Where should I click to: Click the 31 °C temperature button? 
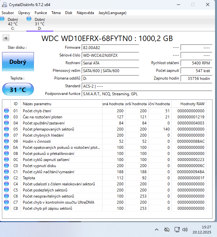click(x=18, y=89)
